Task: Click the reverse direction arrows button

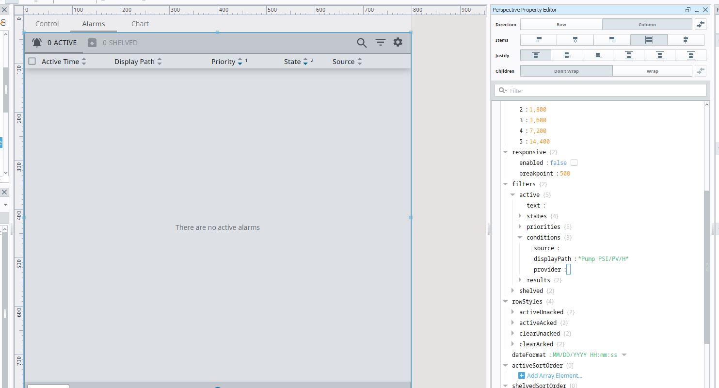Action: [x=701, y=24]
